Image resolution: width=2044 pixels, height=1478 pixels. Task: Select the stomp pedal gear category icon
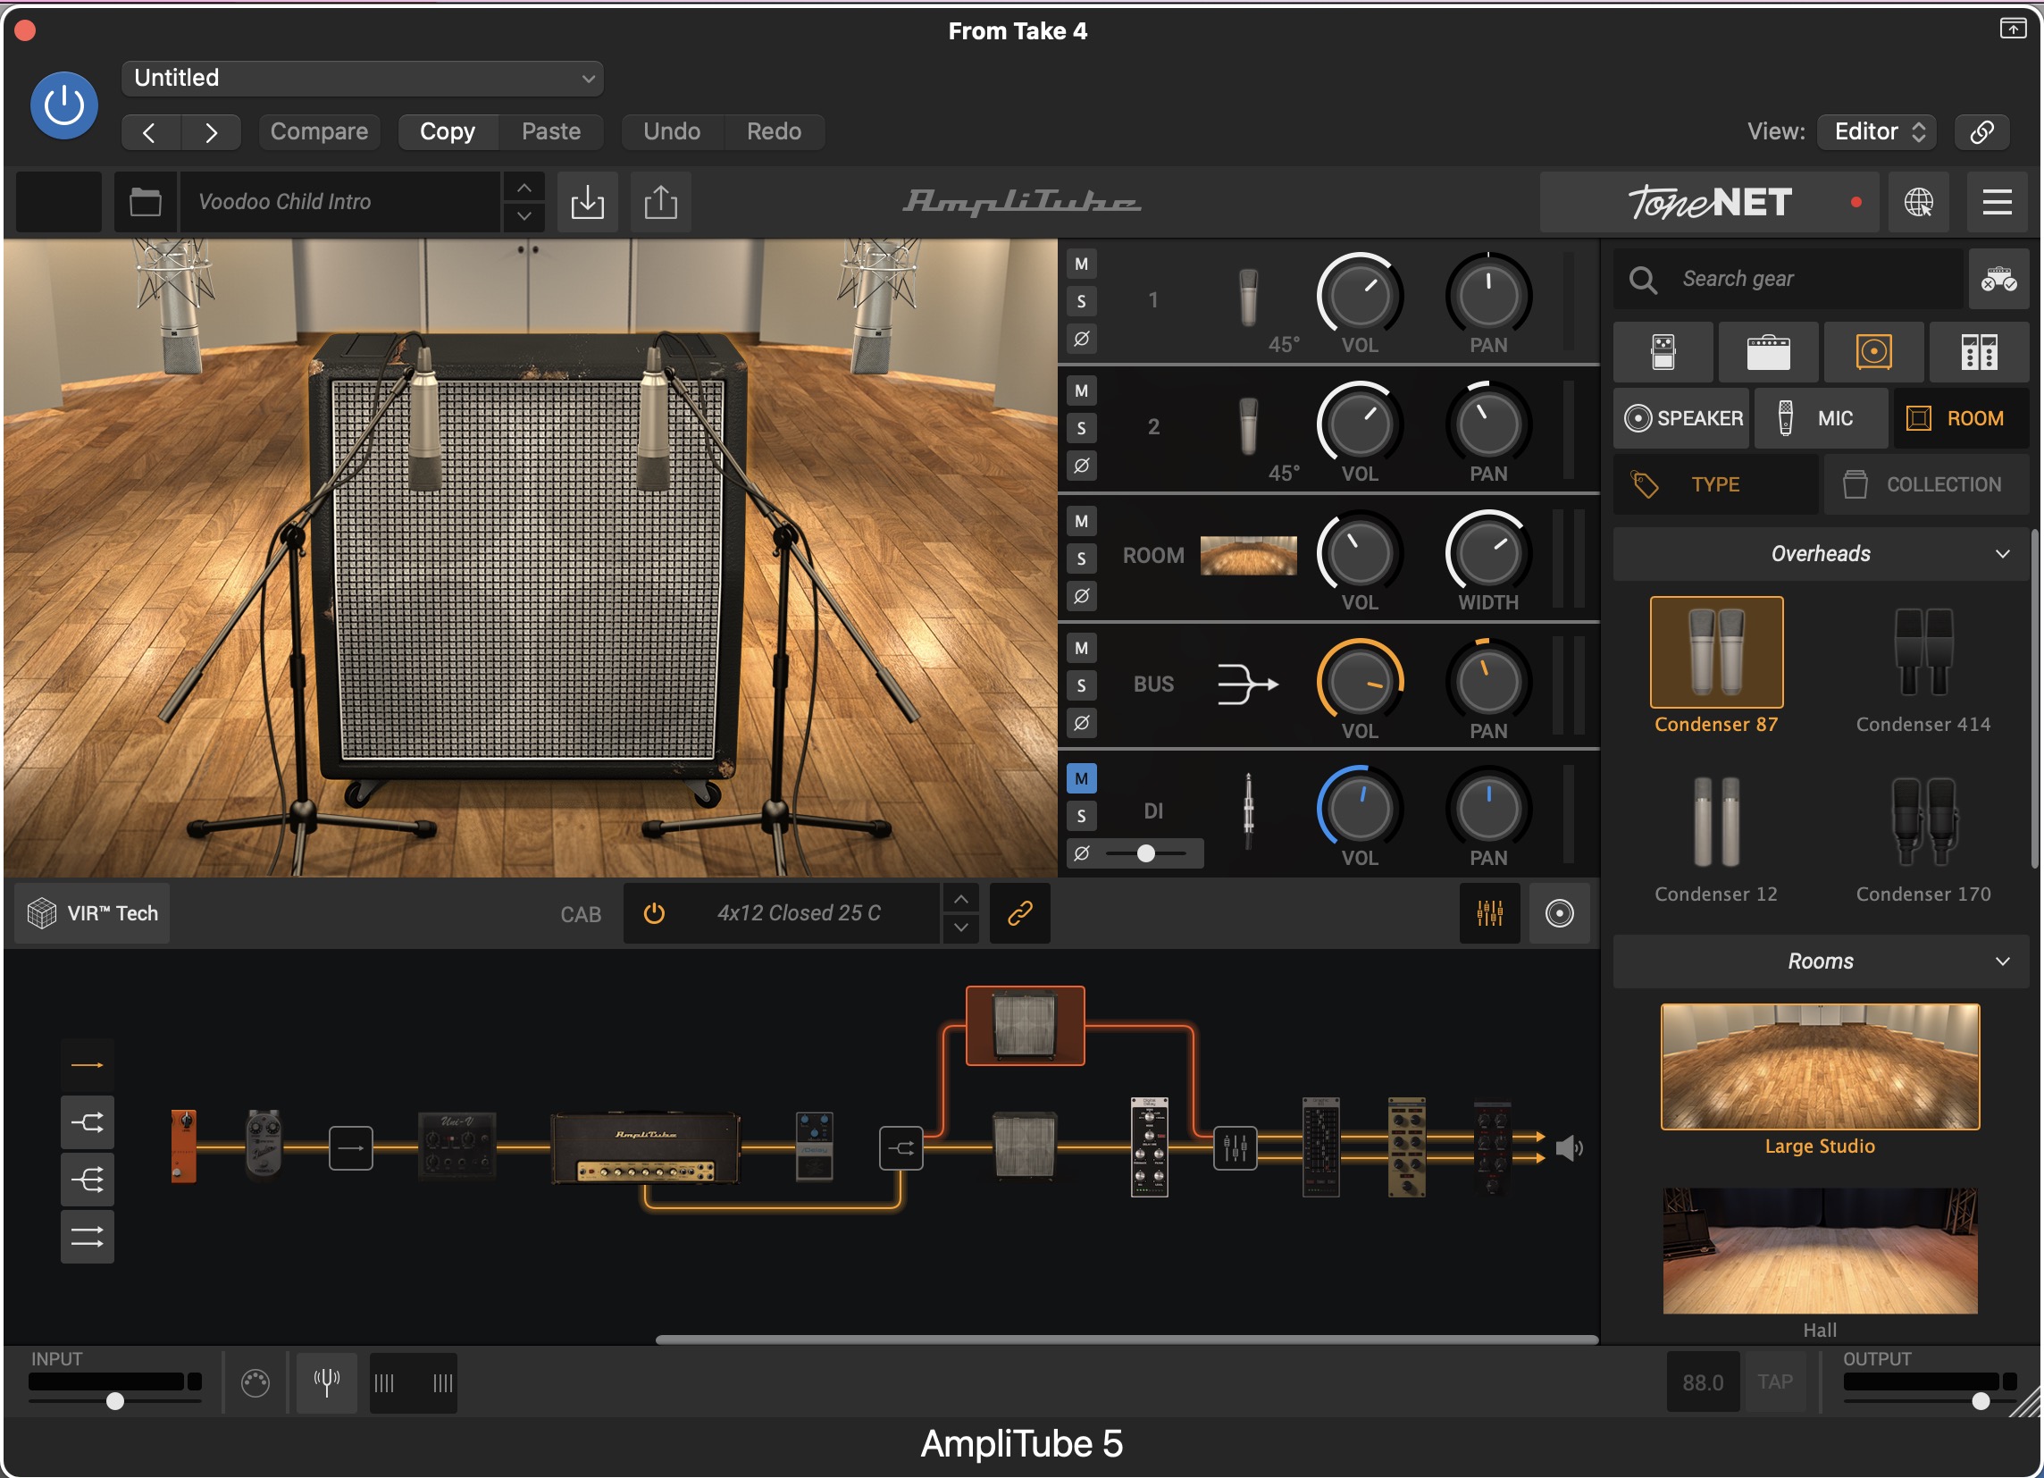point(1663,352)
